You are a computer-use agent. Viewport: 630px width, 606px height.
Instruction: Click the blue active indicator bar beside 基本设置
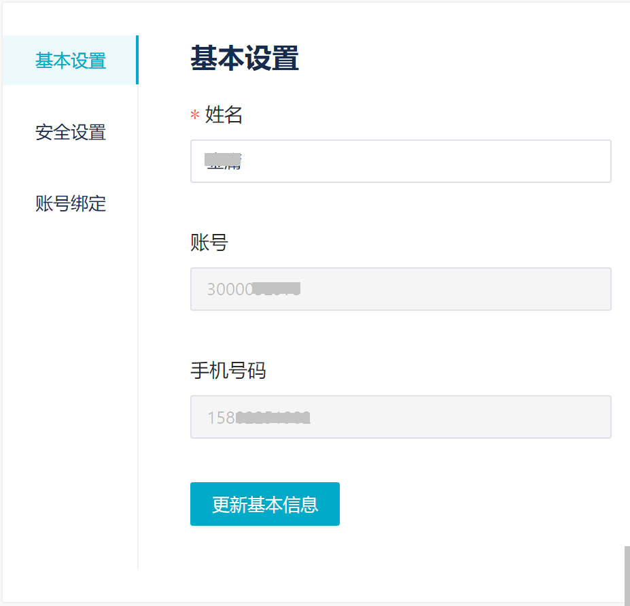(137, 60)
